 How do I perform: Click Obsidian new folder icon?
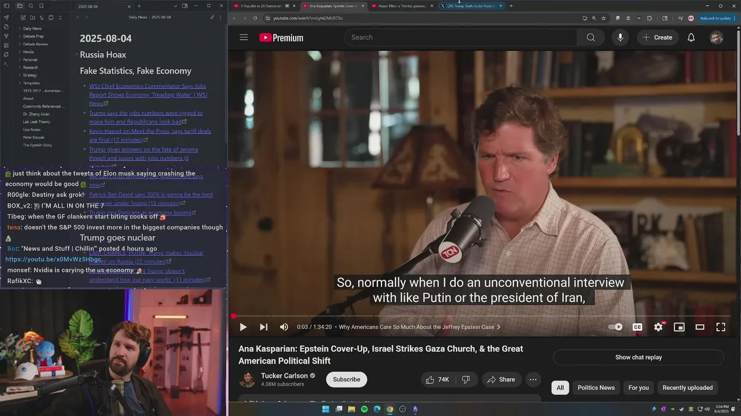pos(31,18)
